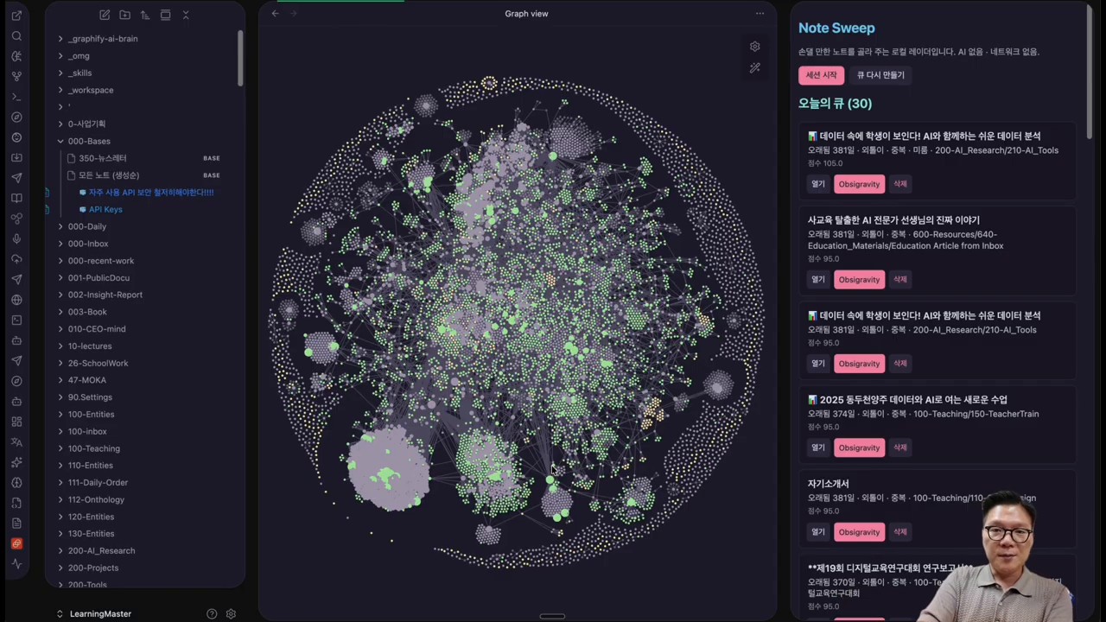This screenshot has width=1106, height=622.
Task: Create a new folder via folder-plus icon
Action: [124, 15]
